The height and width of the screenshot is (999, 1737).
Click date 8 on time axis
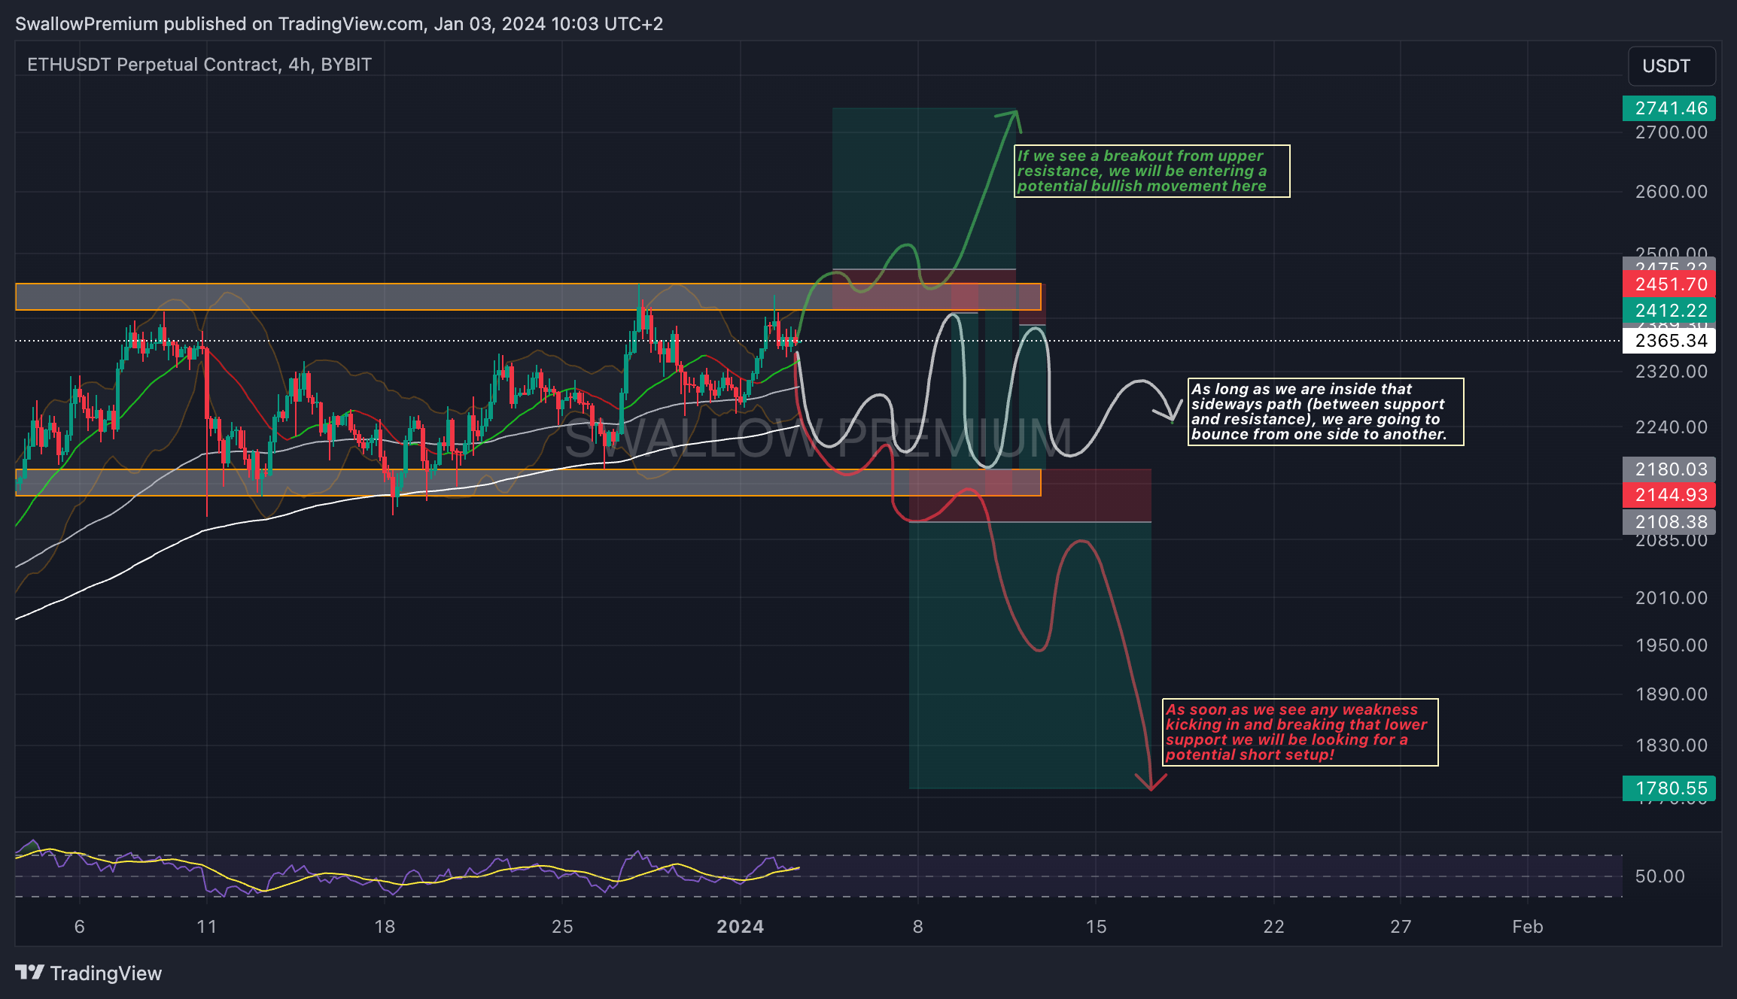click(x=918, y=927)
